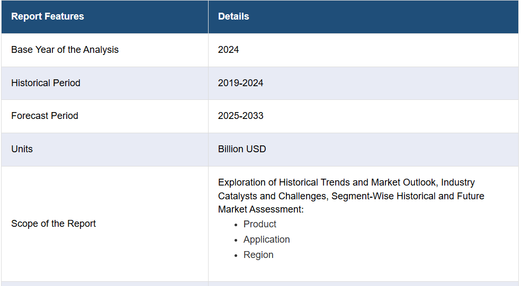
Task: Click the 'Catalysts and Challenges' text line
Action: pyautogui.click(x=351, y=196)
